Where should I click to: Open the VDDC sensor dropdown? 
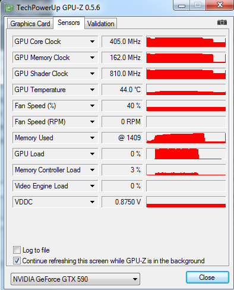coord(92,202)
